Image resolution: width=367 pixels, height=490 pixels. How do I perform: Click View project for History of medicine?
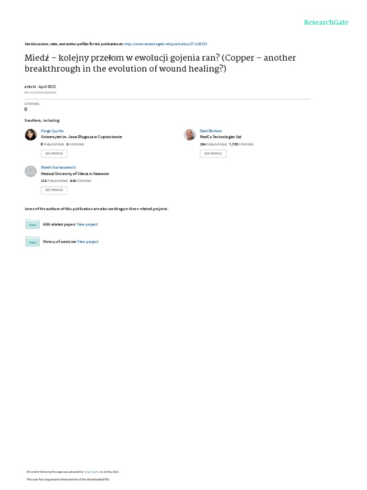[87, 242]
